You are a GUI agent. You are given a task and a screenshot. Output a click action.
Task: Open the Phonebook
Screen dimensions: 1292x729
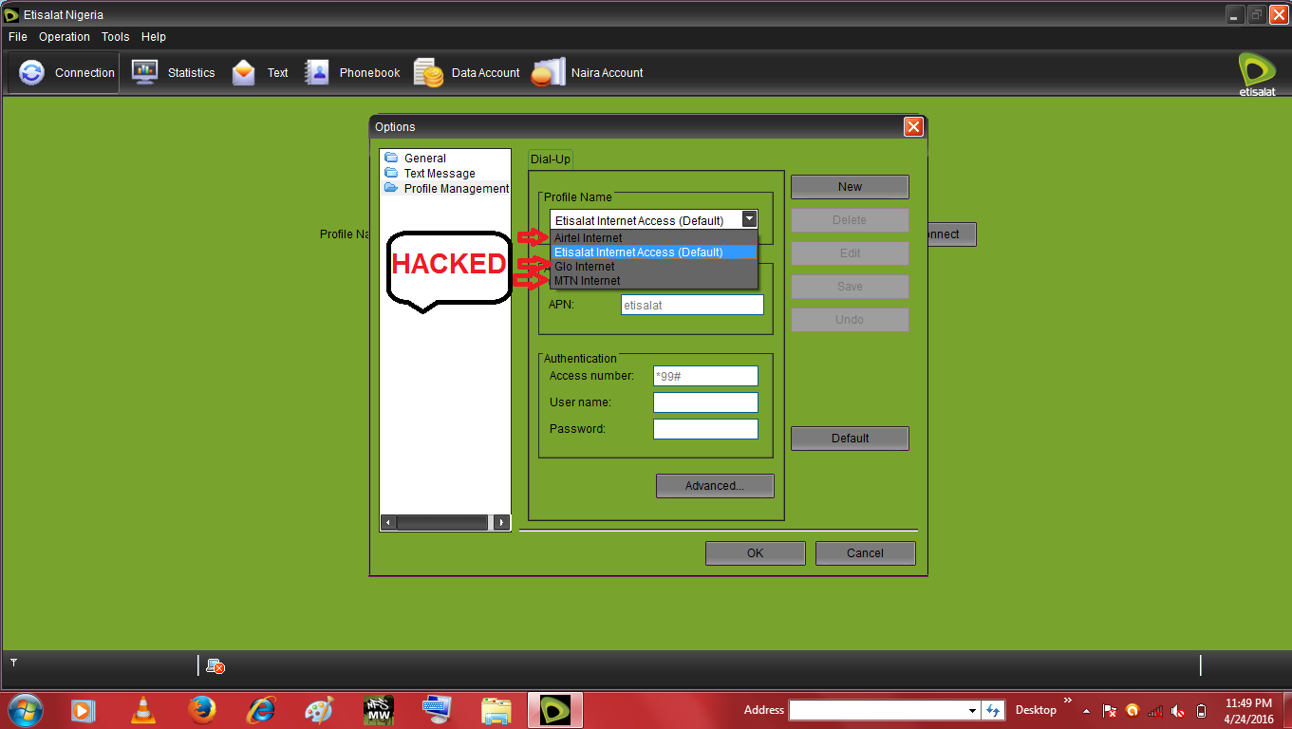point(352,73)
